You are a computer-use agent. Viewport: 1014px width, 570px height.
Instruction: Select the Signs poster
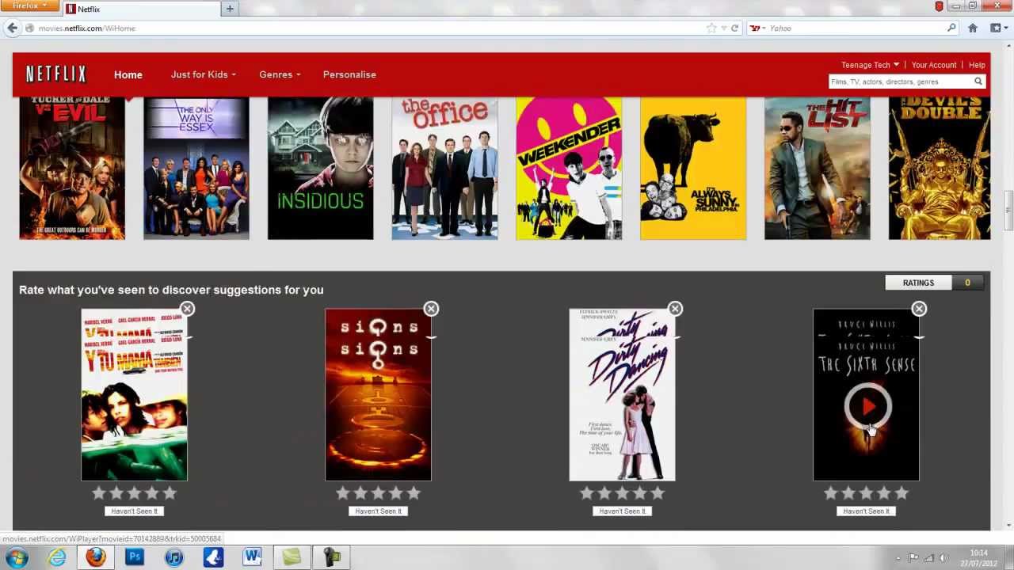pyautogui.click(x=378, y=395)
